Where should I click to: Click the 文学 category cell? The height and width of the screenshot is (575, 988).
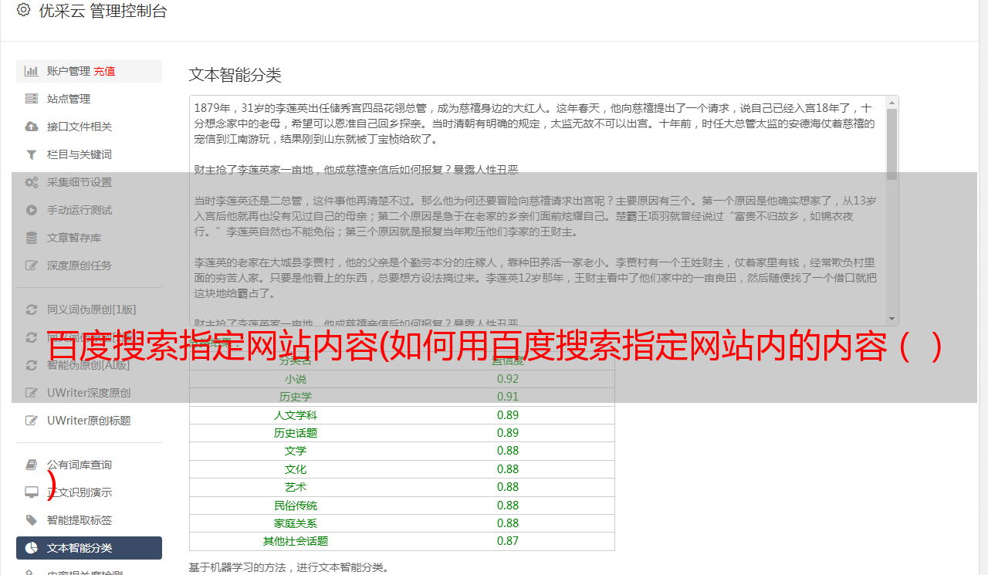pyautogui.click(x=296, y=451)
